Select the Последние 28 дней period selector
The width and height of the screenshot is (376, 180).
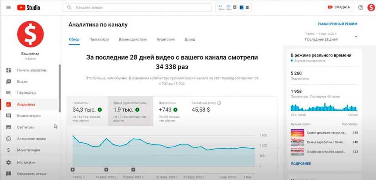(331, 37)
